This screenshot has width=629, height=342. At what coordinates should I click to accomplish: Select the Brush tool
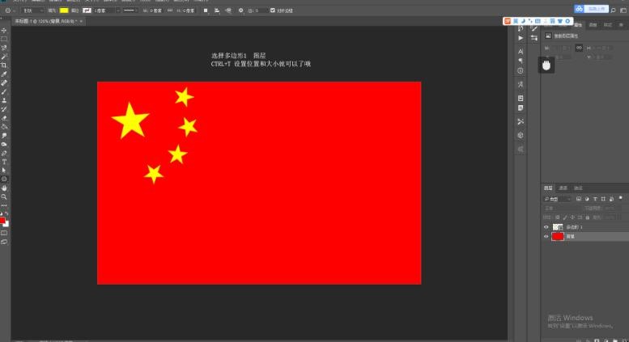pyautogui.click(x=4, y=91)
